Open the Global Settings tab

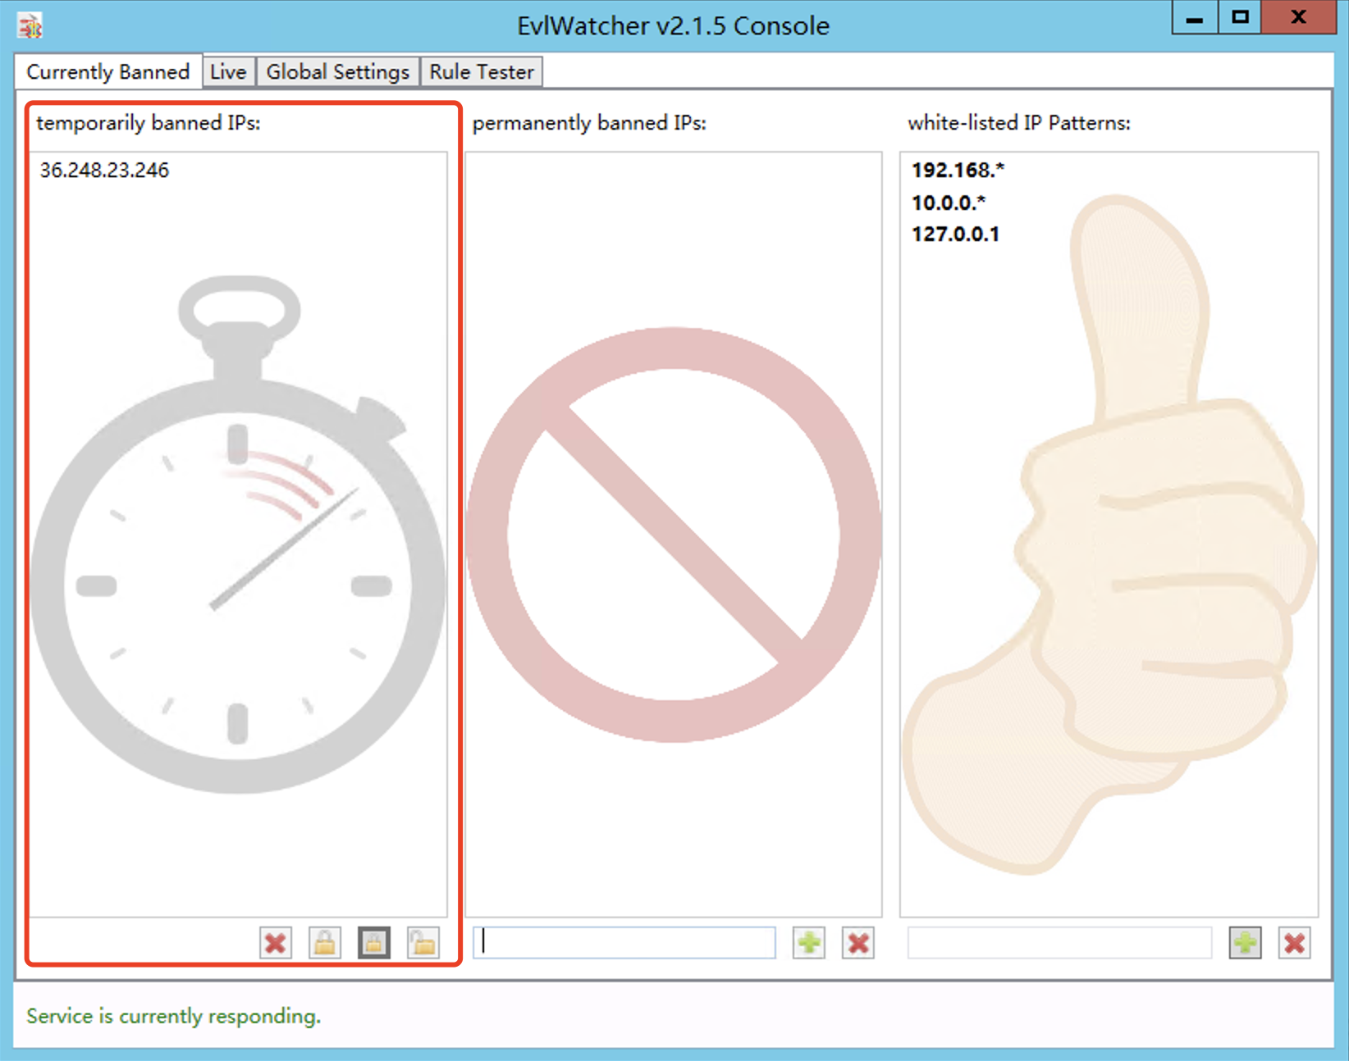337,72
